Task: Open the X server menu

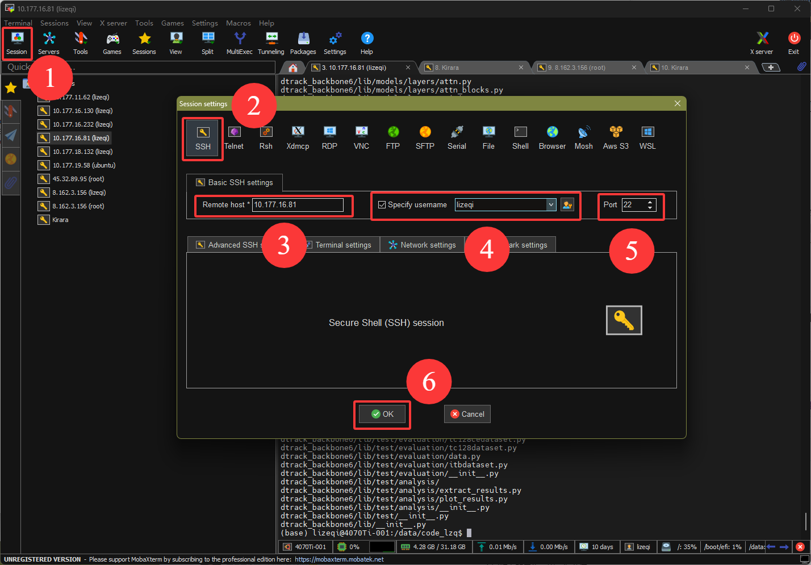Action: point(114,23)
